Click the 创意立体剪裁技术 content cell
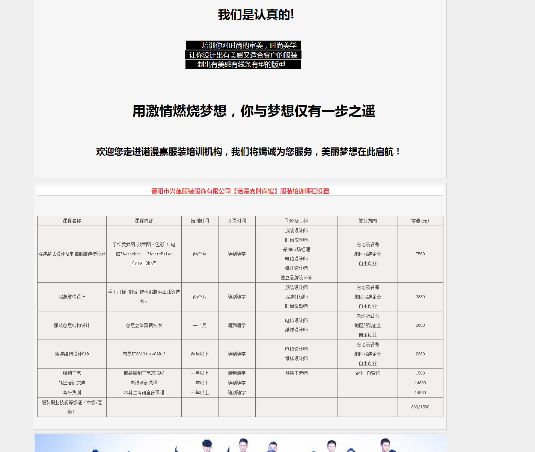The width and height of the screenshot is (535, 452). tap(144, 326)
